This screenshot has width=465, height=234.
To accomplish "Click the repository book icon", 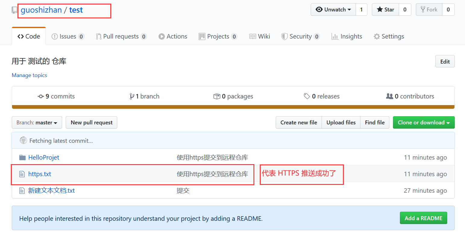I will (x=14, y=10).
